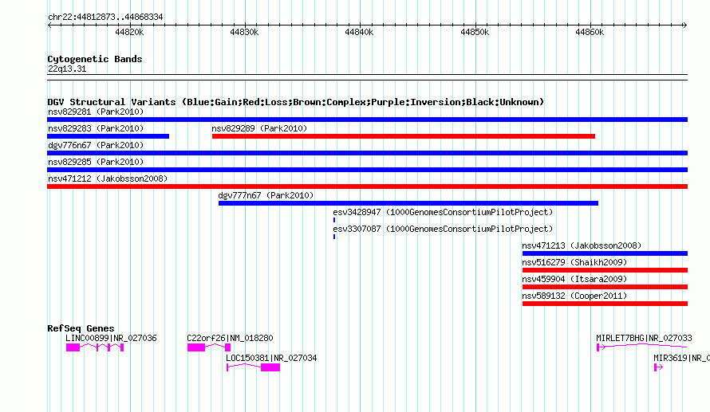
Task: Click the 44860k ruler tick label
Action: tap(590, 32)
